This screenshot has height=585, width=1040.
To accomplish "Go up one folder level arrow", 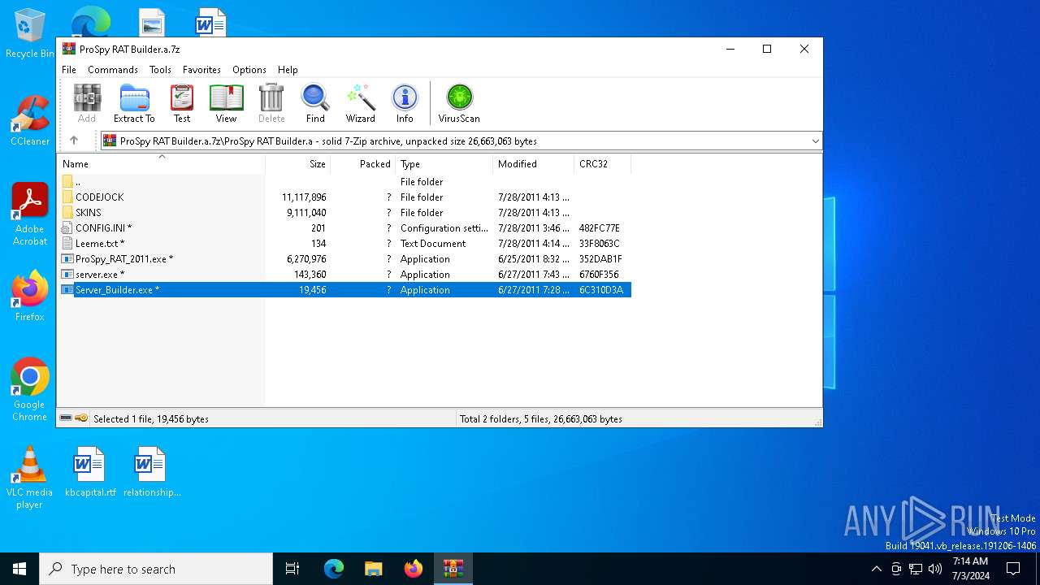I will pos(74,141).
